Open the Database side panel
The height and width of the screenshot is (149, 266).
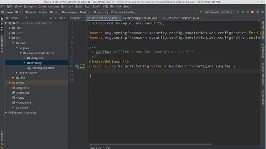tap(263, 51)
